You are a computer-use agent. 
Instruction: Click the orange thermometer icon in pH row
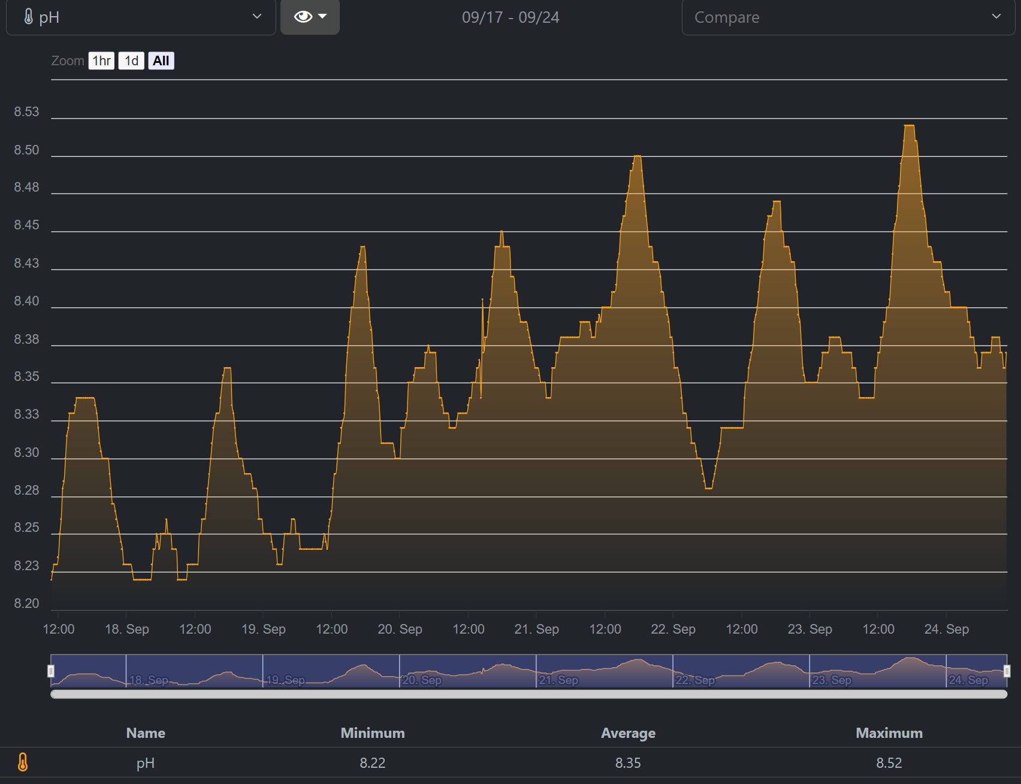click(23, 762)
